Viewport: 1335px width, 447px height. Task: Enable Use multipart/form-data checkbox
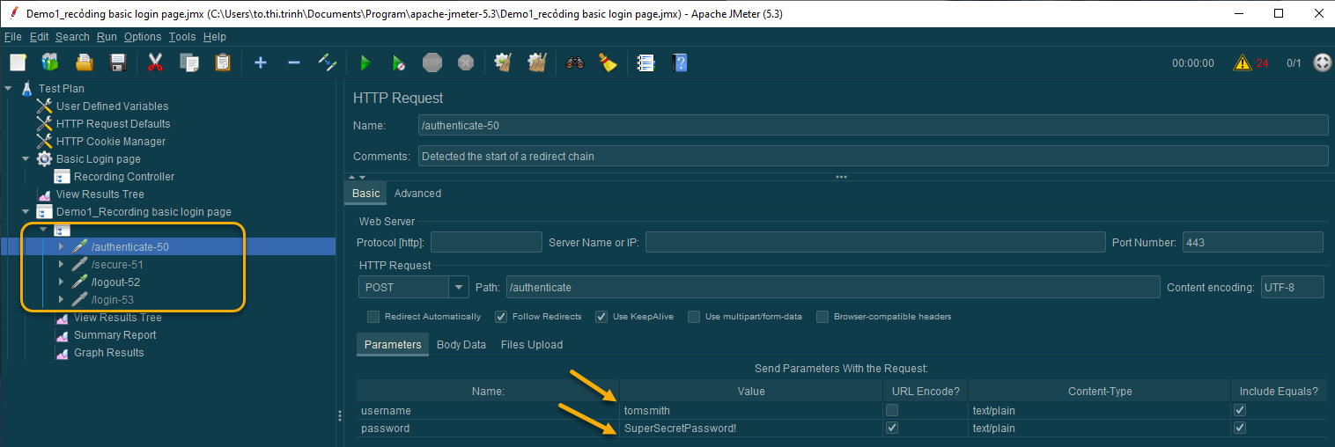(x=694, y=317)
